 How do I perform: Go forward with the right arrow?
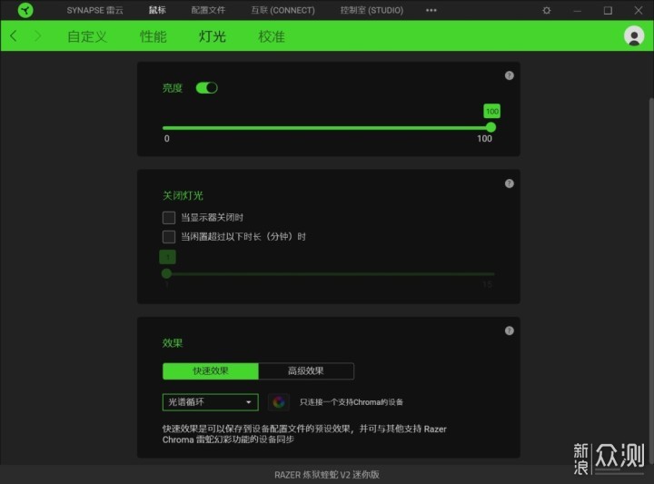pos(37,35)
